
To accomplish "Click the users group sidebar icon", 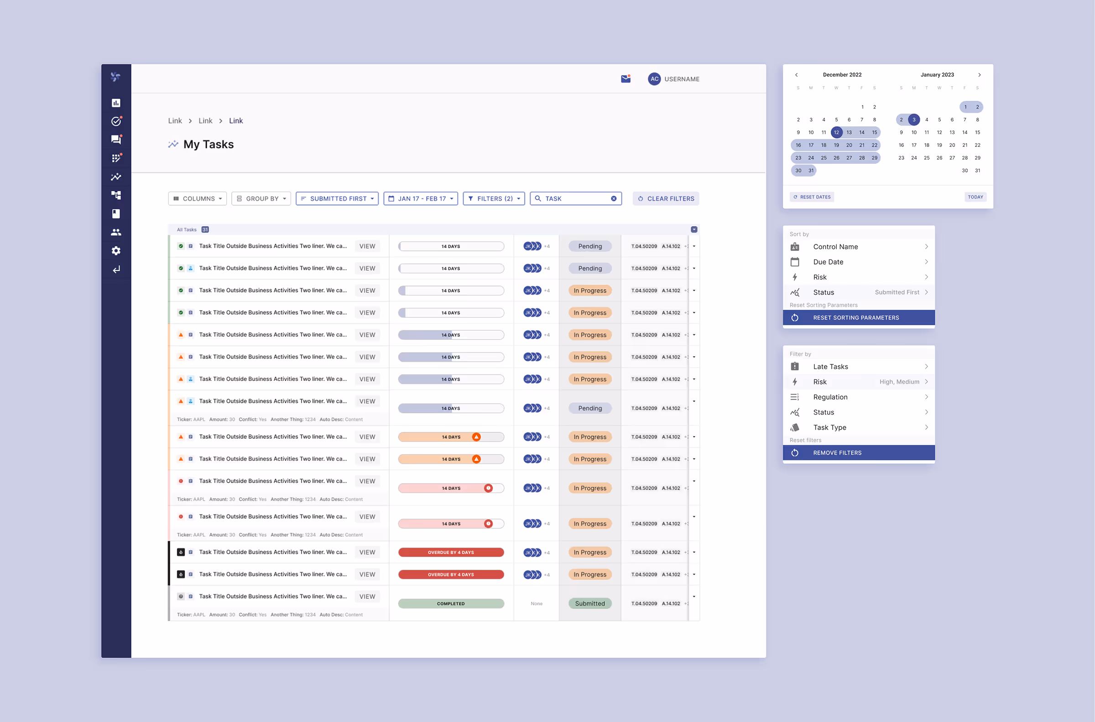I will [116, 232].
